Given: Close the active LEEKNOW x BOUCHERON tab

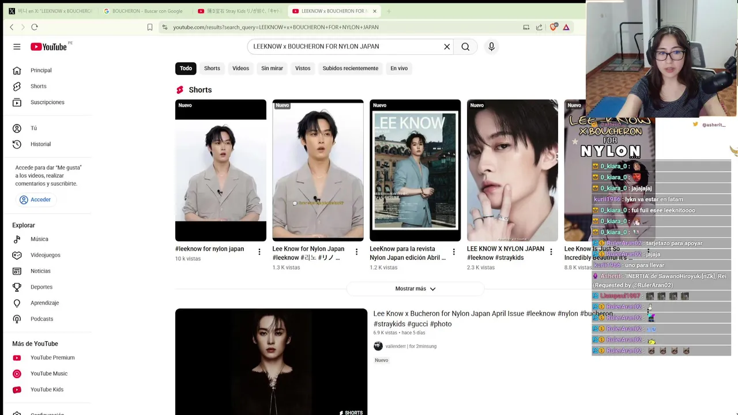Looking at the screenshot, I should tap(375, 11).
